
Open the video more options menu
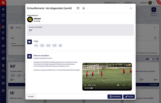[x=129, y=85]
